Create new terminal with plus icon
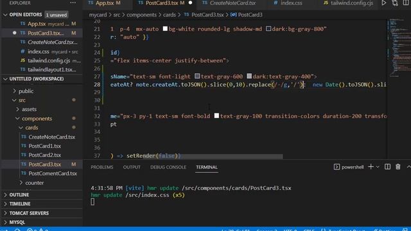Viewport: 411px width, 231px height. [x=371, y=167]
